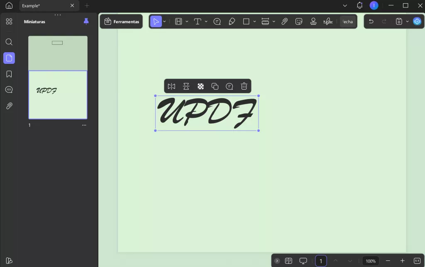The height and width of the screenshot is (267, 425).
Task: Open the Comments panel in sidebar
Action: pyautogui.click(x=9, y=90)
